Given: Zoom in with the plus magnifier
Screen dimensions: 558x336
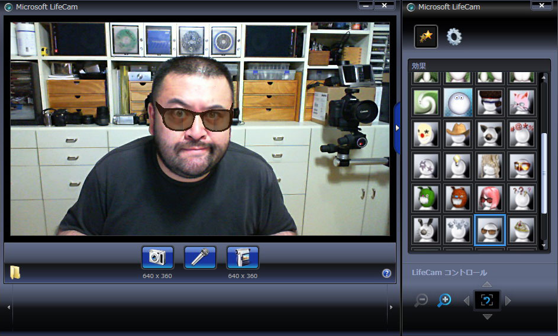Looking at the screenshot, I should 444,301.
